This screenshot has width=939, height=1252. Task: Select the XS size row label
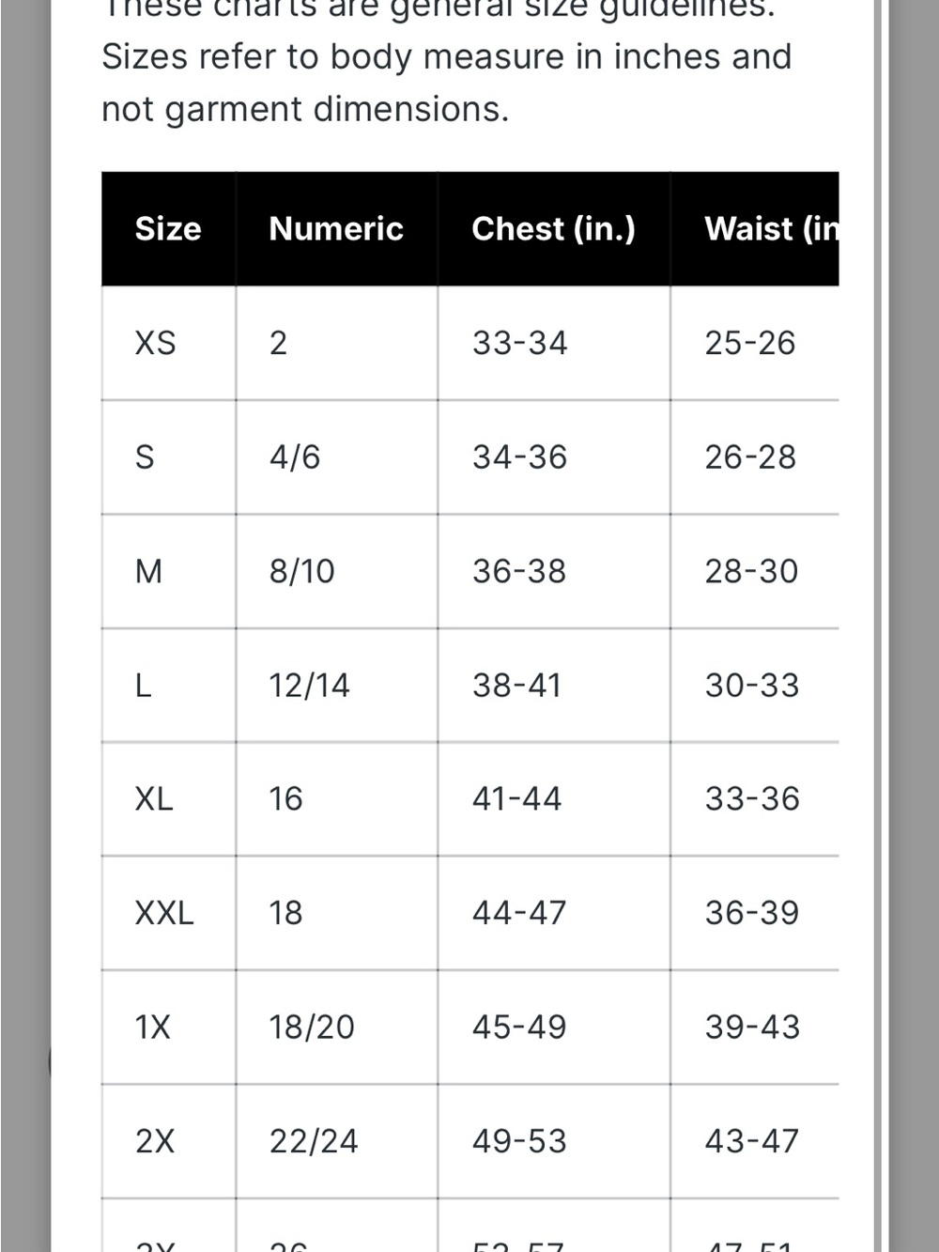pyautogui.click(x=156, y=343)
